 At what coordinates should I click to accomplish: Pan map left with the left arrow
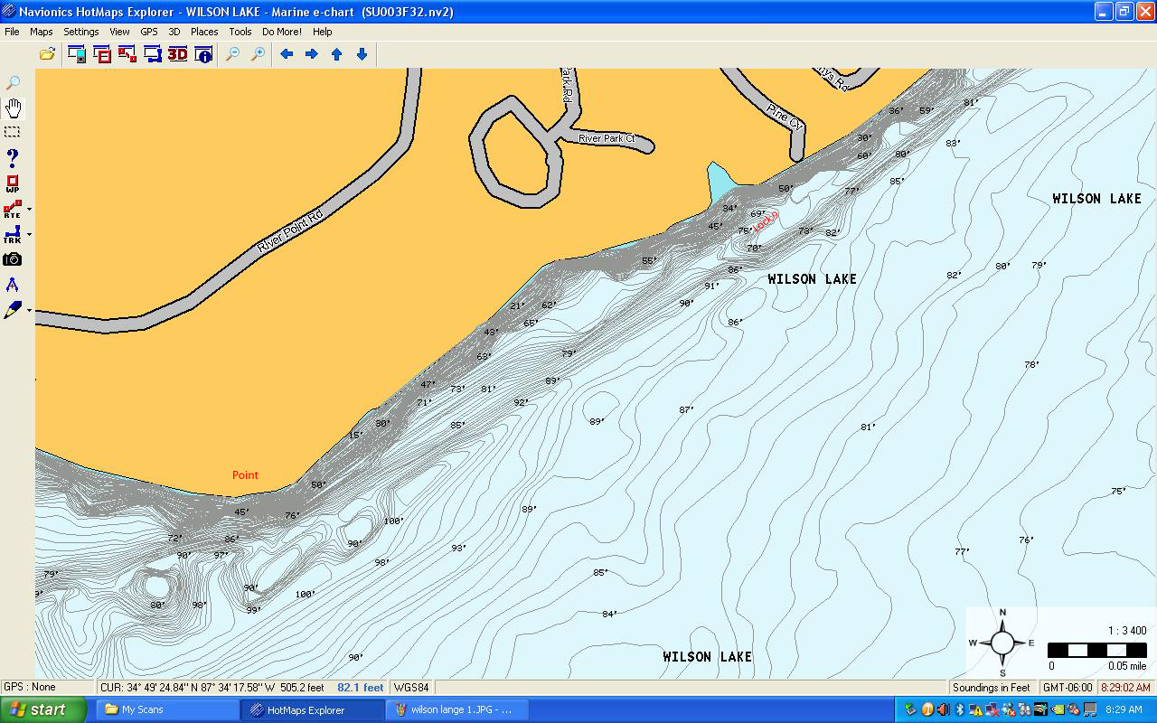287,54
